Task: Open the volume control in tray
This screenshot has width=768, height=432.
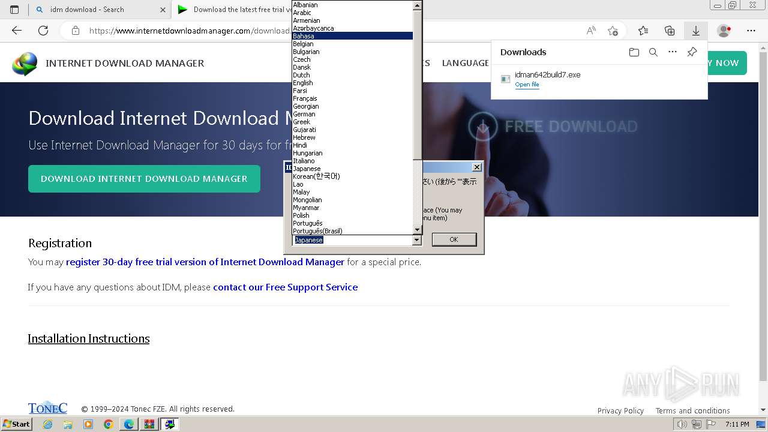Action: (x=682, y=424)
